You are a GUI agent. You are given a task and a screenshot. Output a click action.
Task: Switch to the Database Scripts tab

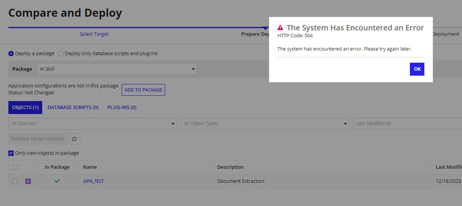pyautogui.click(x=73, y=108)
